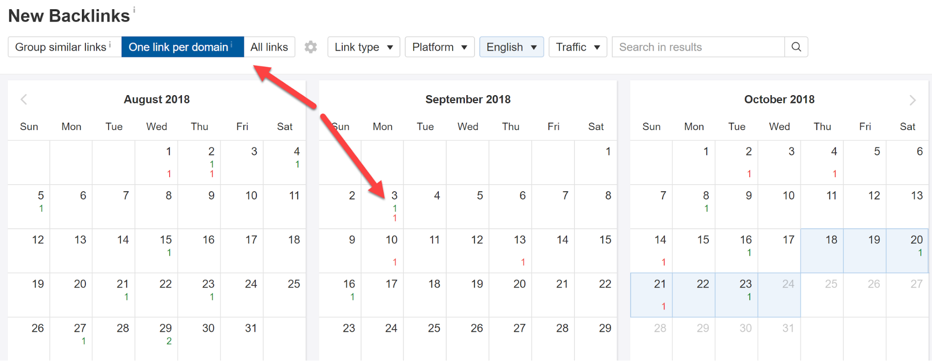932x361 pixels.
Task: Go to previous month arrow
Action: point(24,99)
